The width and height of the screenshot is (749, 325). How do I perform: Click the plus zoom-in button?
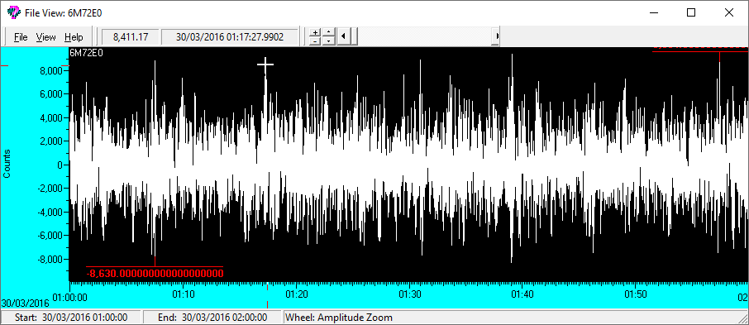coord(315,32)
